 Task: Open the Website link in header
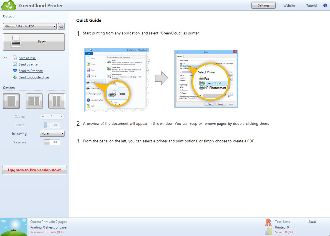click(x=289, y=6)
